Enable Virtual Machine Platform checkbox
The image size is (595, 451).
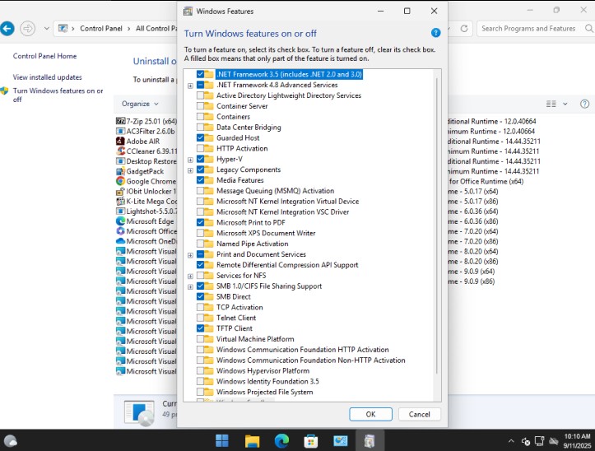coord(200,339)
